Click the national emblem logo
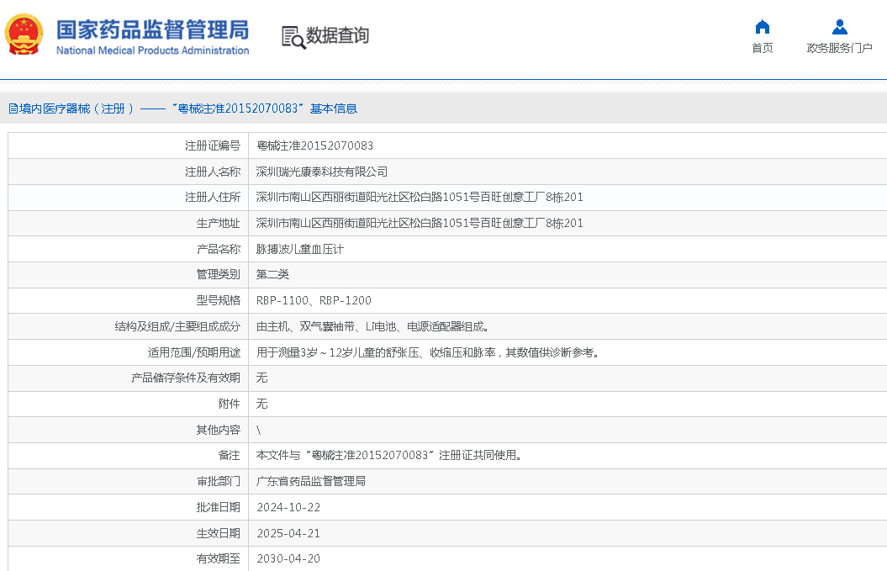 24,34
